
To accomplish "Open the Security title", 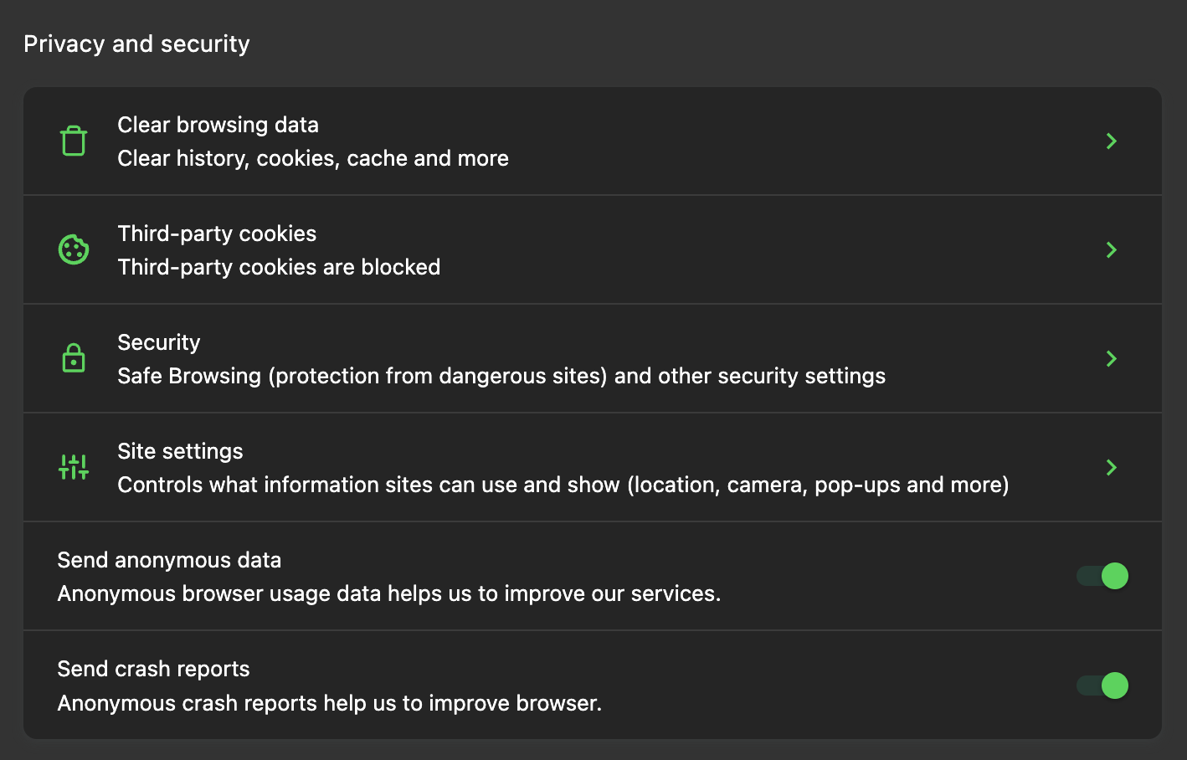I will tap(159, 342).
